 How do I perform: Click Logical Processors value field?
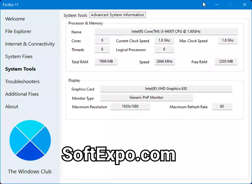coord(164,49)
